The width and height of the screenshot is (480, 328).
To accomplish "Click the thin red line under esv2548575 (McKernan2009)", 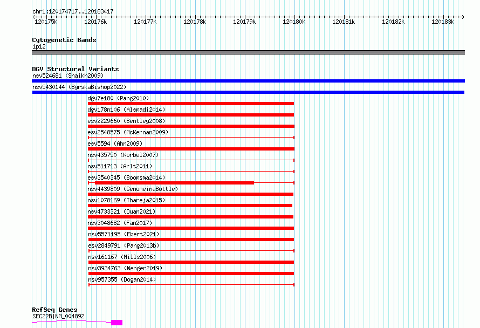I will point(191,138).
